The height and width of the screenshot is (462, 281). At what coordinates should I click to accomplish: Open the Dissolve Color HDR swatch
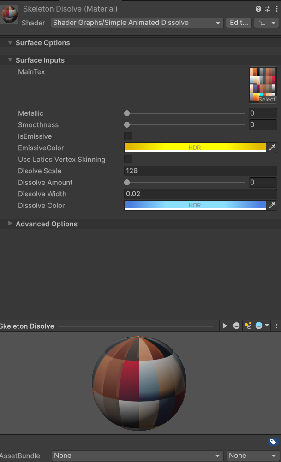coord(194,205)
